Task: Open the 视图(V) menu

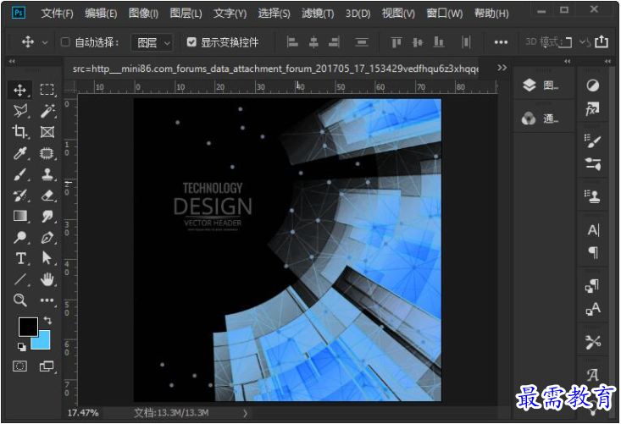Action: pos(398,14)
